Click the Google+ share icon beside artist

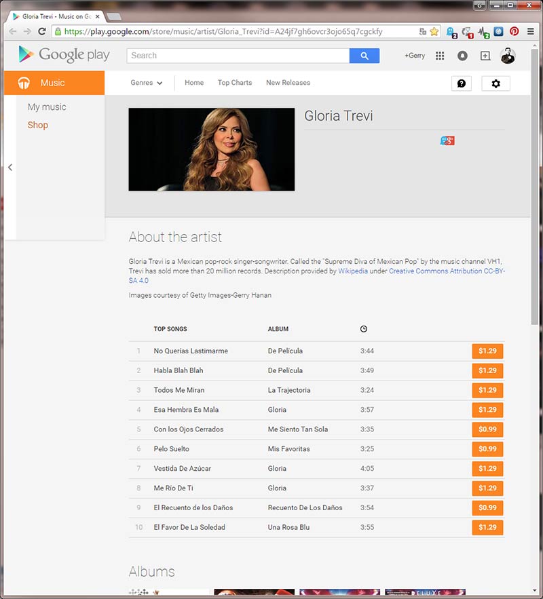tap(447, 140)
